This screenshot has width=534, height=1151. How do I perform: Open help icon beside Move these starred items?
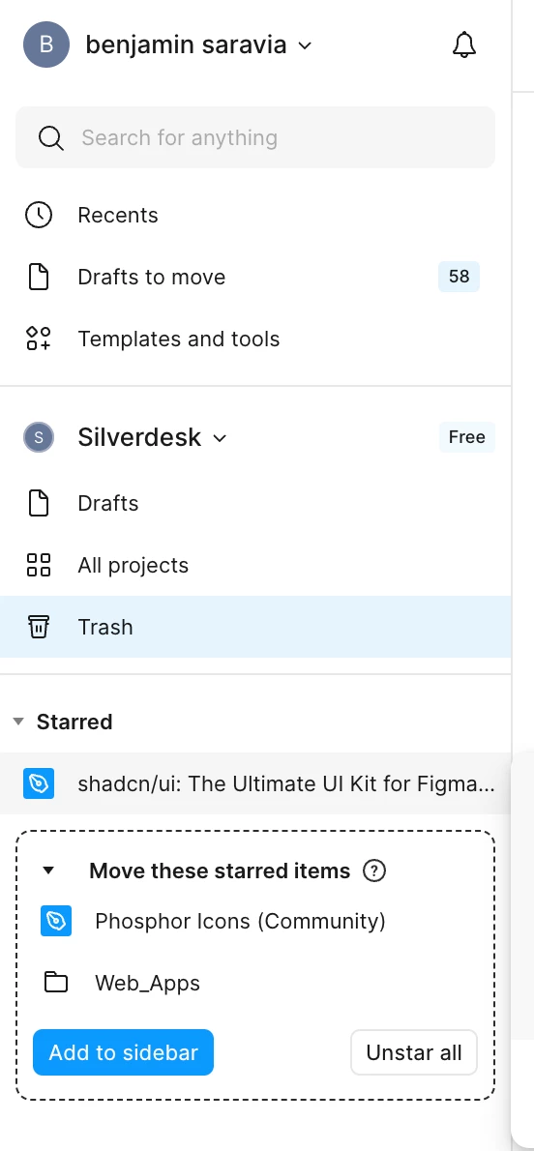374,871
